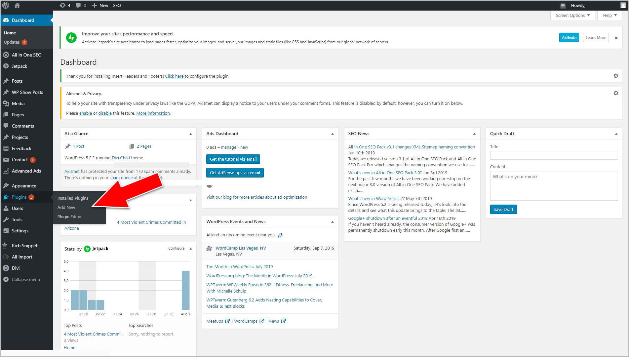Click the pencil icon to edit event location

coord(280,235)
